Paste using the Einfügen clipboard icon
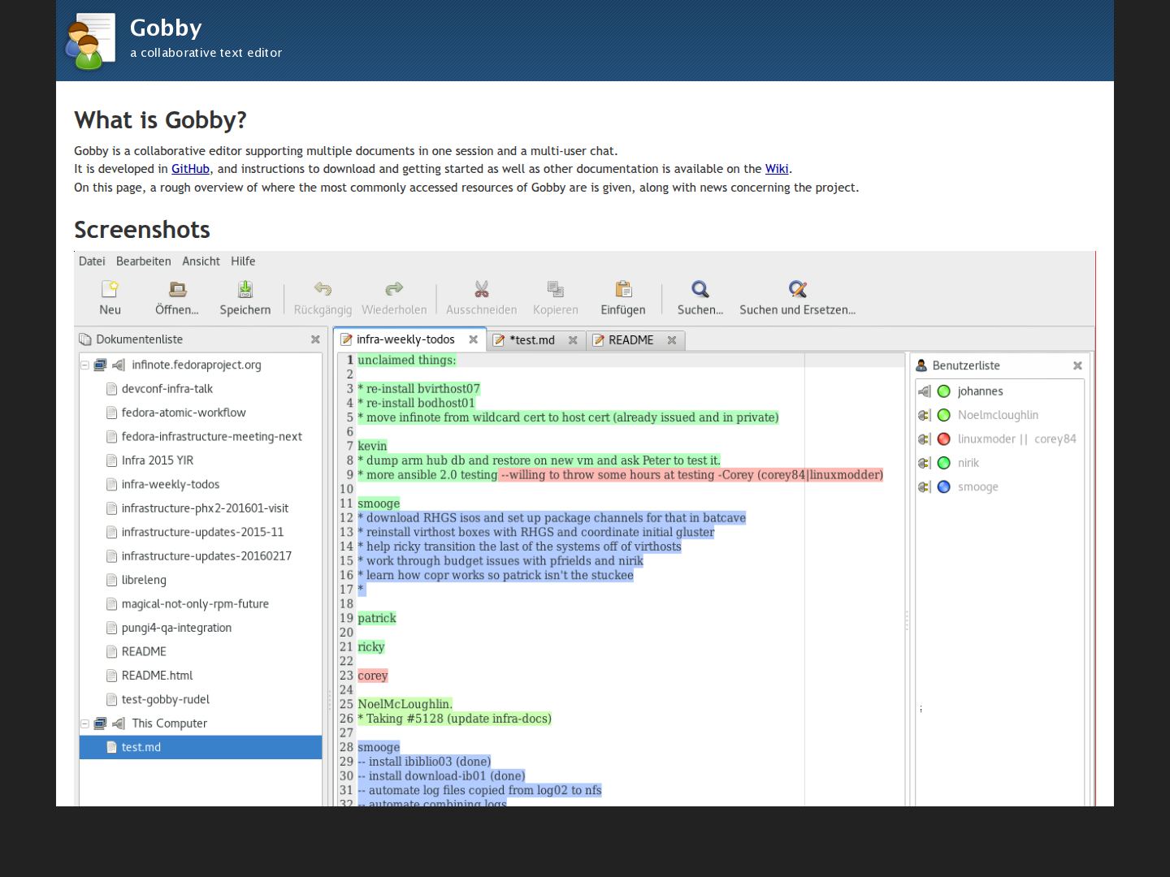 pos(623,289)
